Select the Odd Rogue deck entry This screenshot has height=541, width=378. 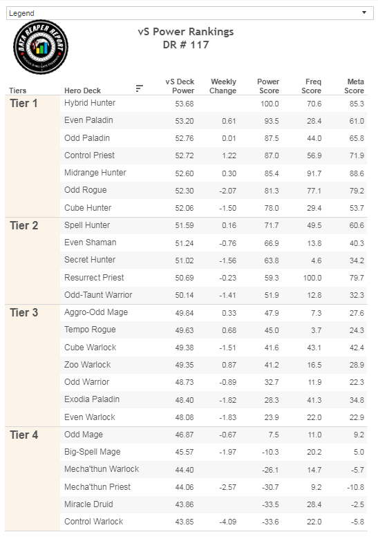85,190
